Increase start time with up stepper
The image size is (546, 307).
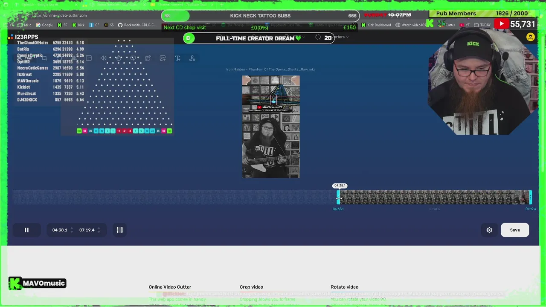[x=71, y=228]
